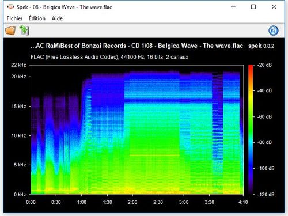Click the -80 dB scale label

point(264,142)
